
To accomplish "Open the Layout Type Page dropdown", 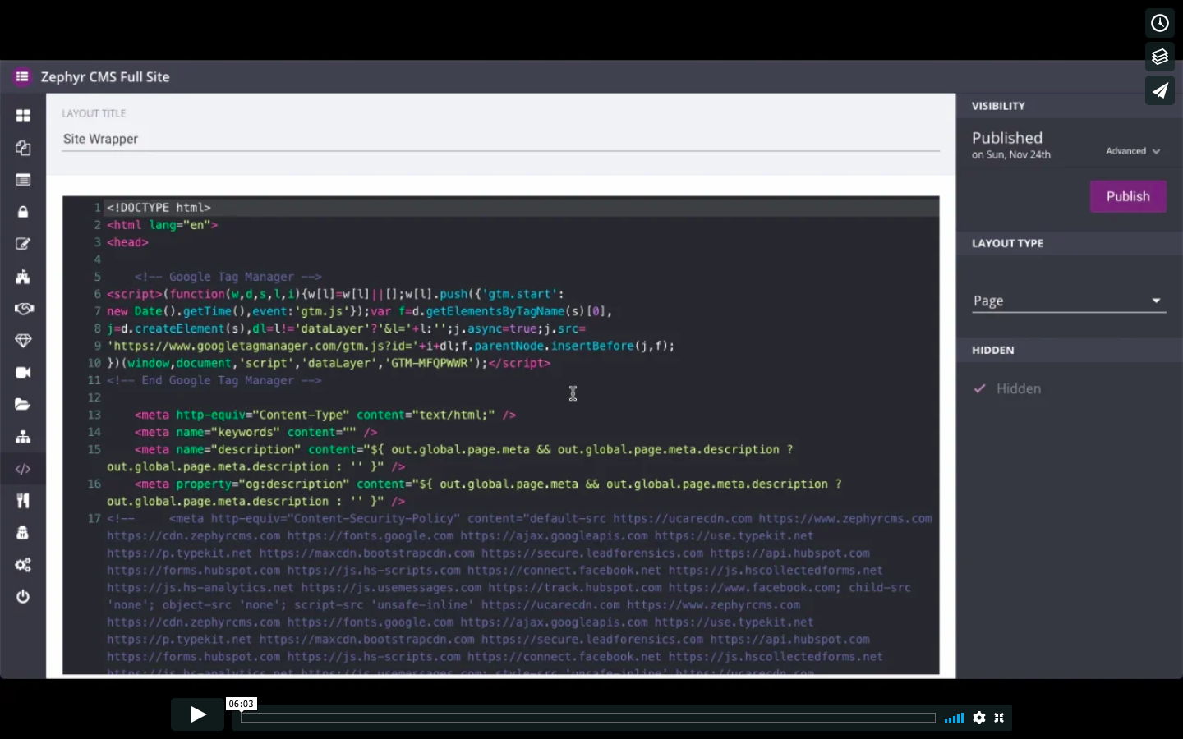I will pos(1069,301).
